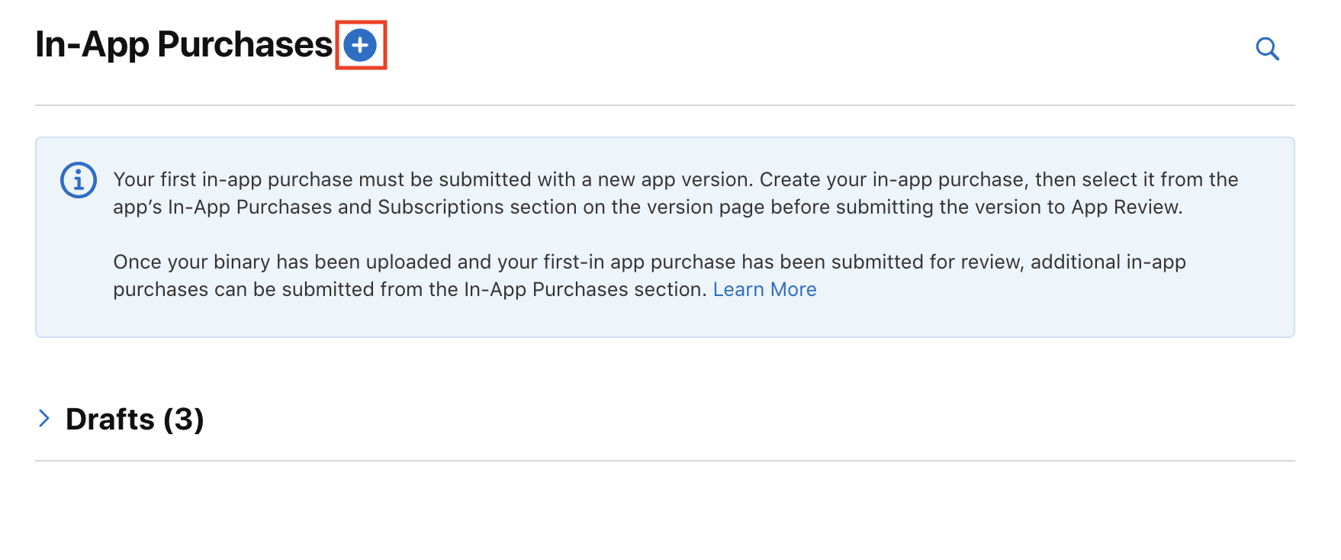Click the word "Purchases" in the page title
Image resolution: width=1341 pixels, height=560 pixels.
pos(244,44)
